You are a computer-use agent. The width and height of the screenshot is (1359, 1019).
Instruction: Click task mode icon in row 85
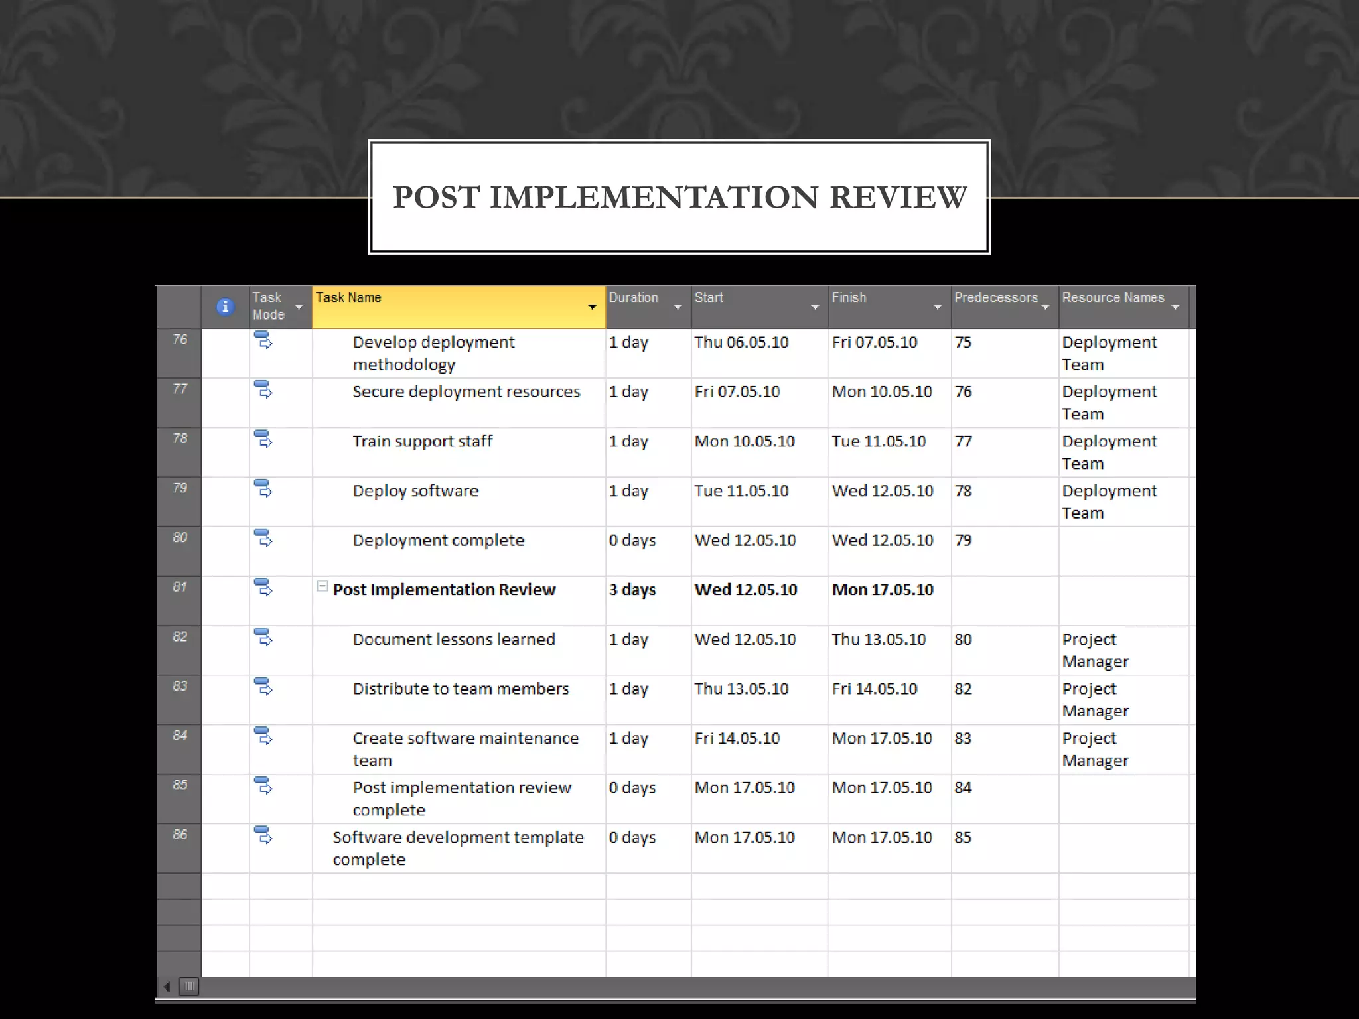263,786
